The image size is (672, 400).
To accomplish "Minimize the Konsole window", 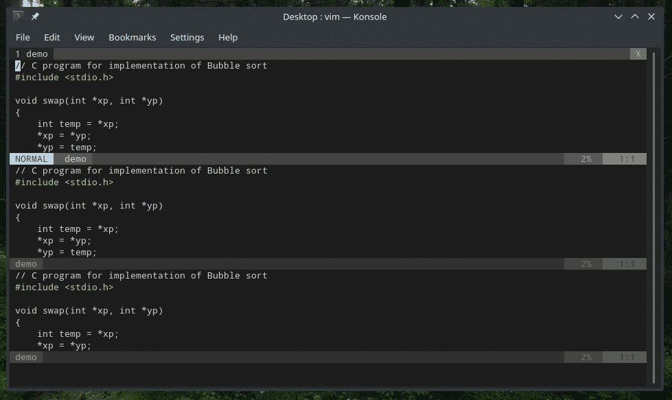I will click(x=618, y=16).
